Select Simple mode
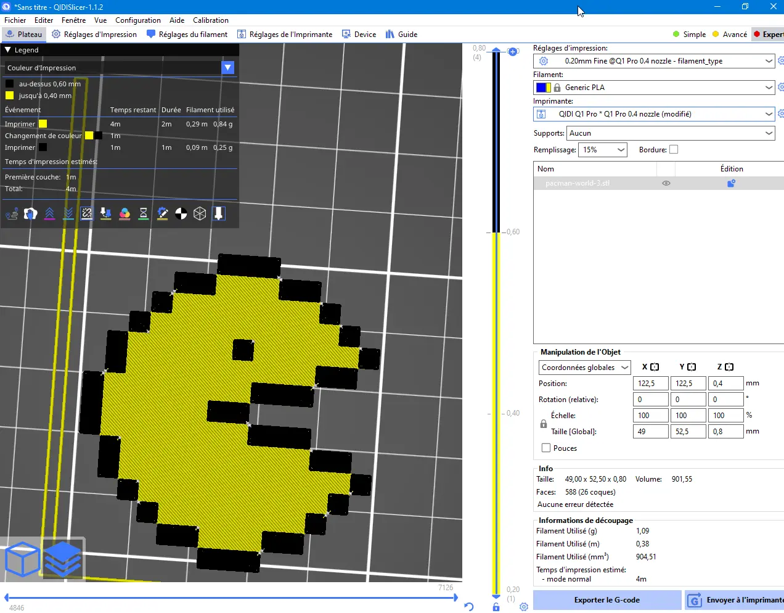The width and height of the screenshot is (784, 613). pos(689,35)
